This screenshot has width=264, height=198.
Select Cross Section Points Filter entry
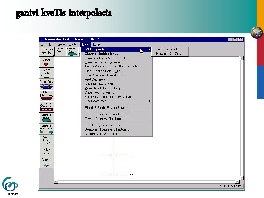[116, 71]
